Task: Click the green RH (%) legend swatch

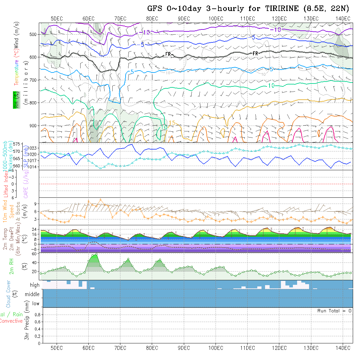Action: click(x=17, y=100)
